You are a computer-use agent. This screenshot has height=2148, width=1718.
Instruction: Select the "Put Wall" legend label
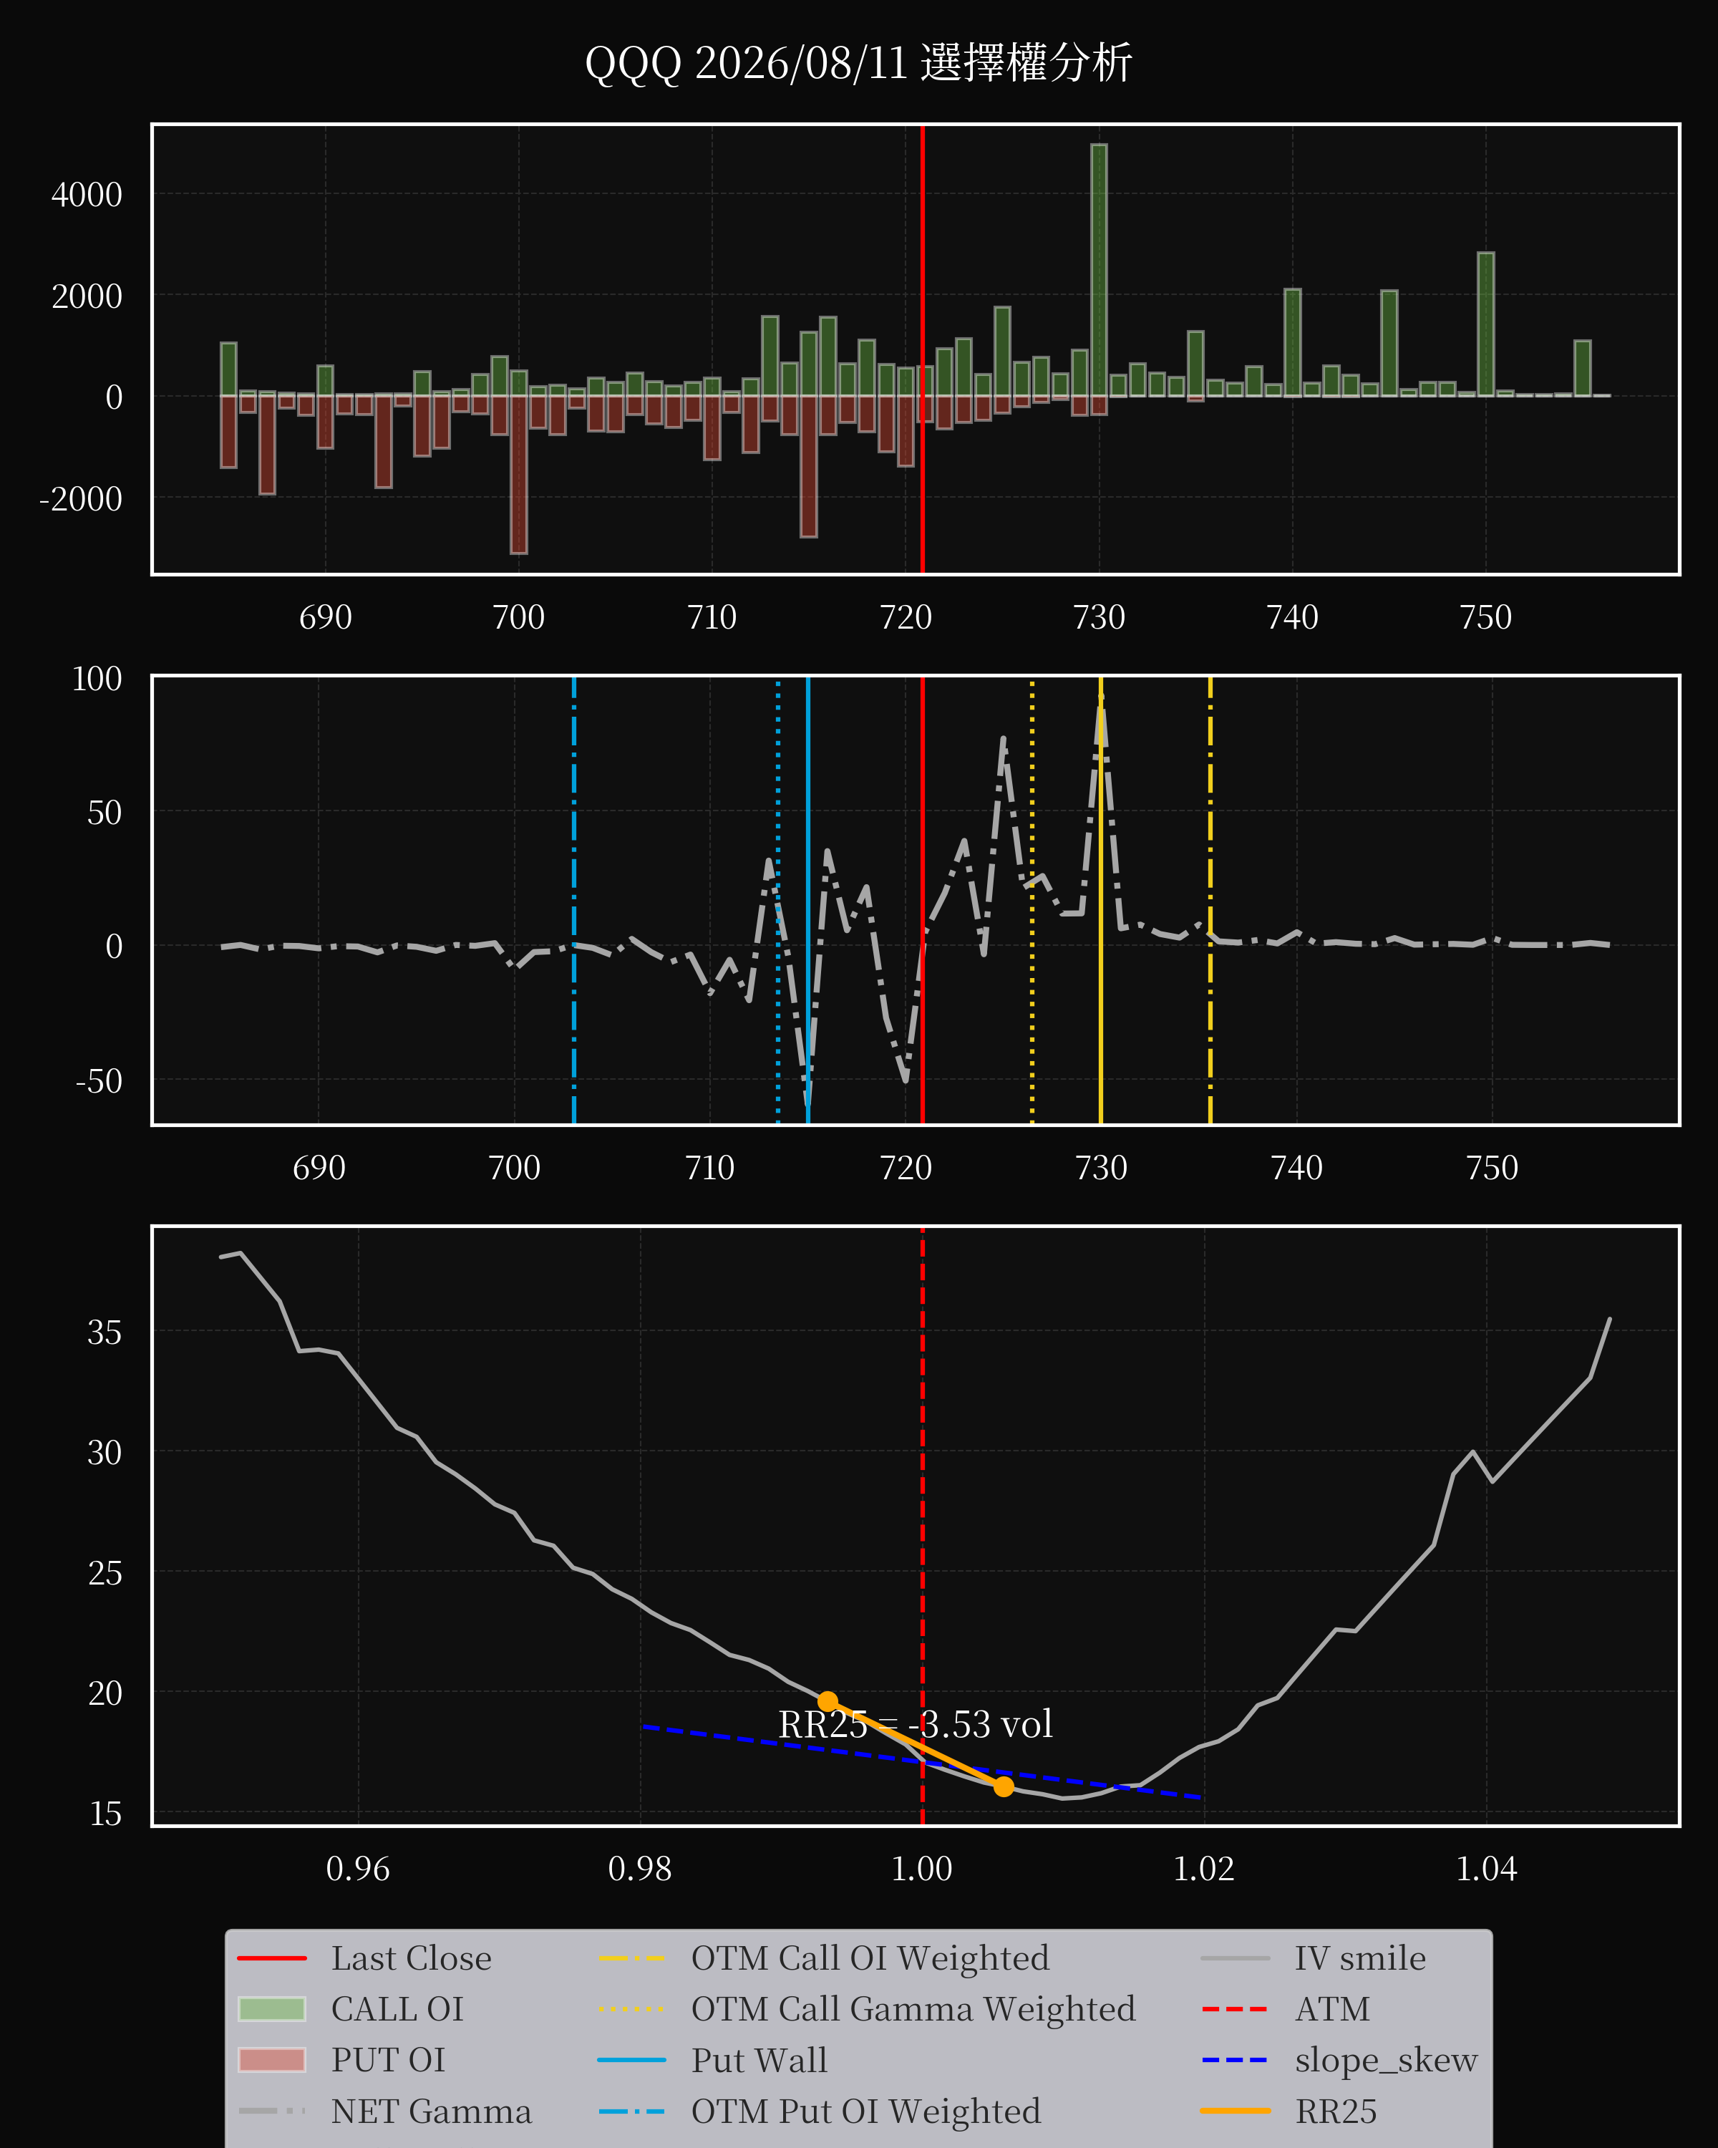760,2061
